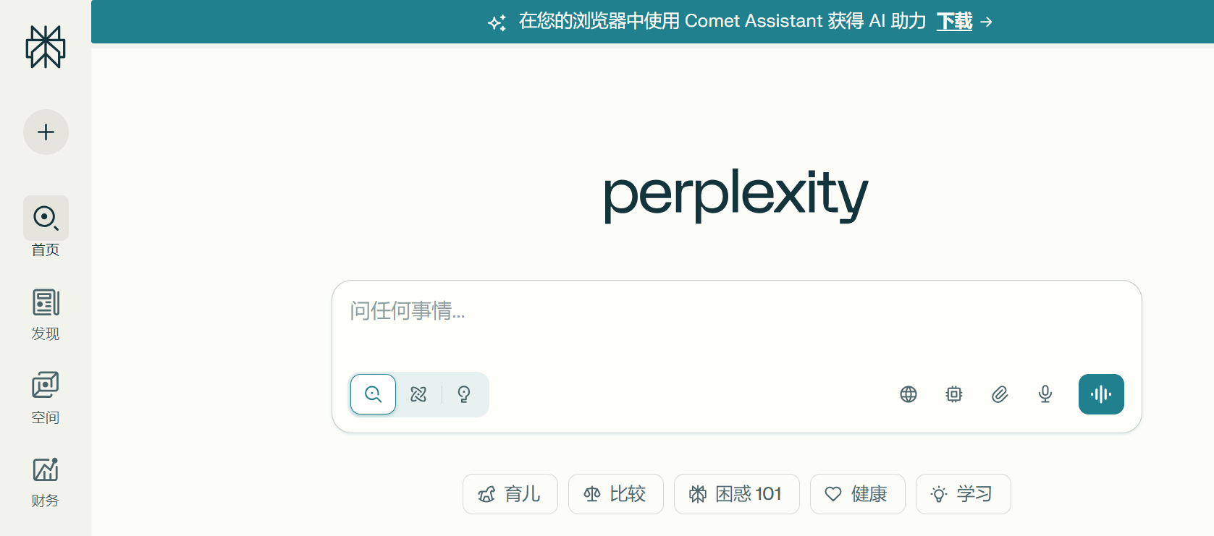Start voice mode with waveform button
The height and width of the screenshot is (536, 1214).
pyautogui.click(x=1101, y=394)
